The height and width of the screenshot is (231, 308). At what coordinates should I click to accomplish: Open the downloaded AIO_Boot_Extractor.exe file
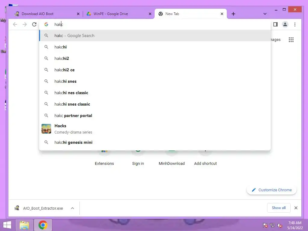tap(39, 208)
